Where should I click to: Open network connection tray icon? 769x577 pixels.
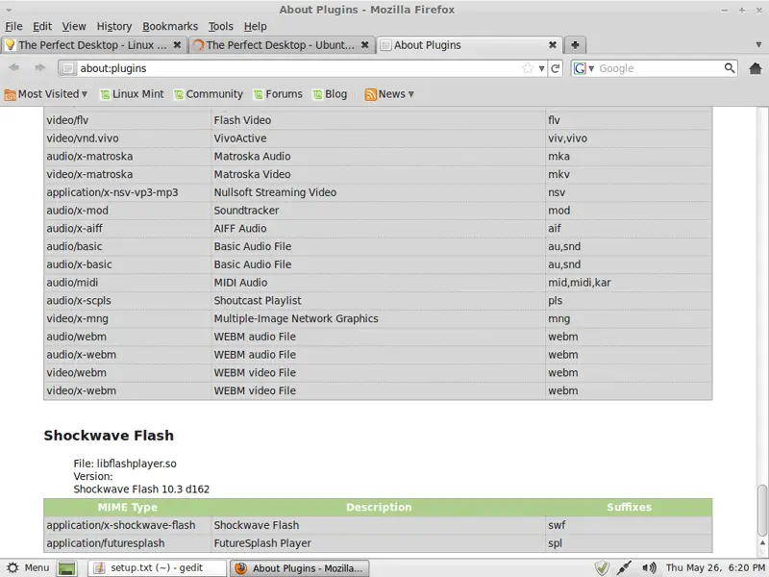(x=624, y=567)
